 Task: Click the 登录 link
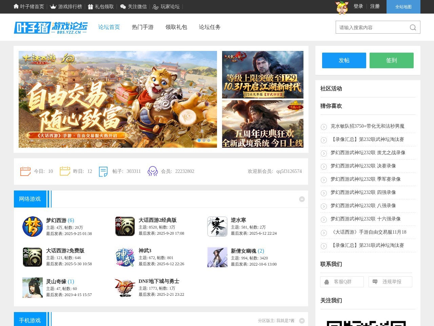click(x=358, y=6)
